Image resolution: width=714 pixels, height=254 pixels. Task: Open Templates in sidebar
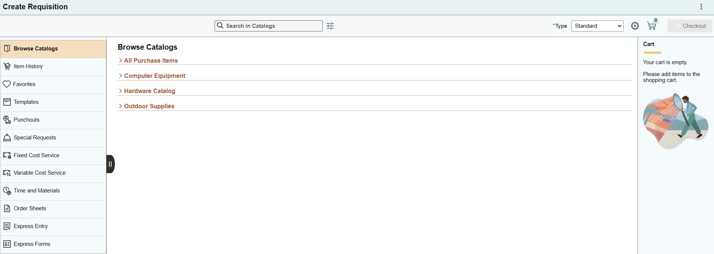pyautogui.click(x=54, y=102)
